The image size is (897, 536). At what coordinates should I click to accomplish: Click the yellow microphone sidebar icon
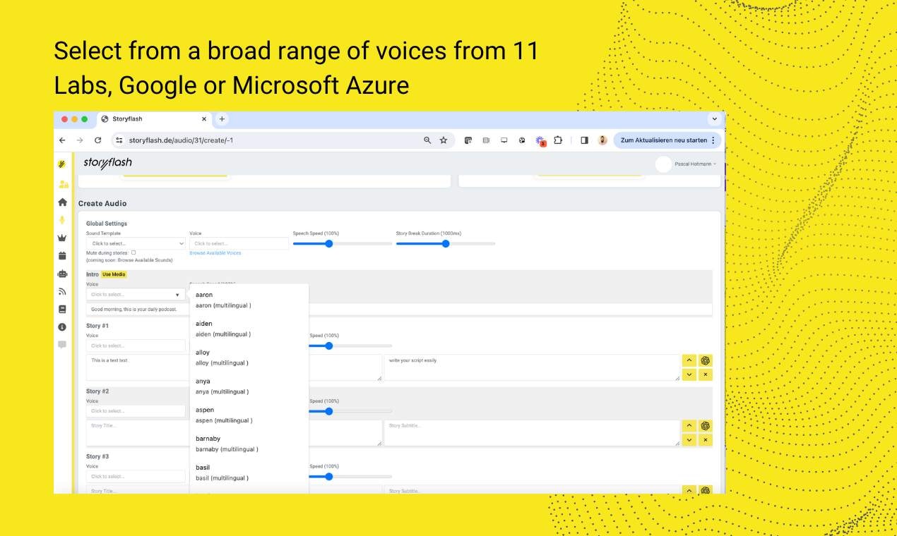tap(63, 219)
